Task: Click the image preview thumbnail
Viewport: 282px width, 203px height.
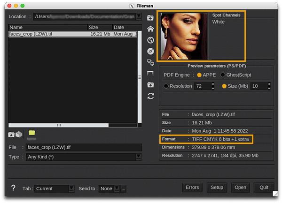Action: click(x=183, y=36)
